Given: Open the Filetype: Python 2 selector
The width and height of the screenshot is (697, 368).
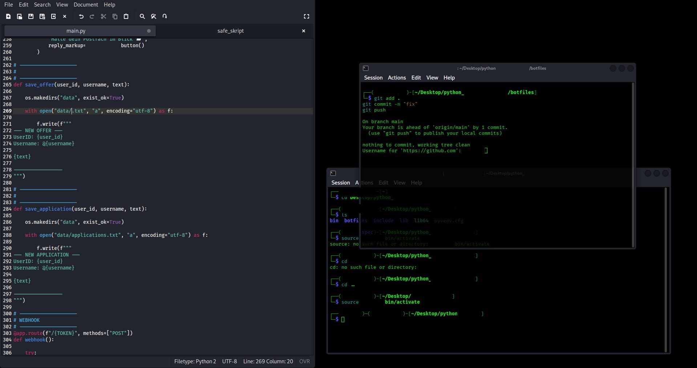Looking at the screenshot, I should pos(195,361).
